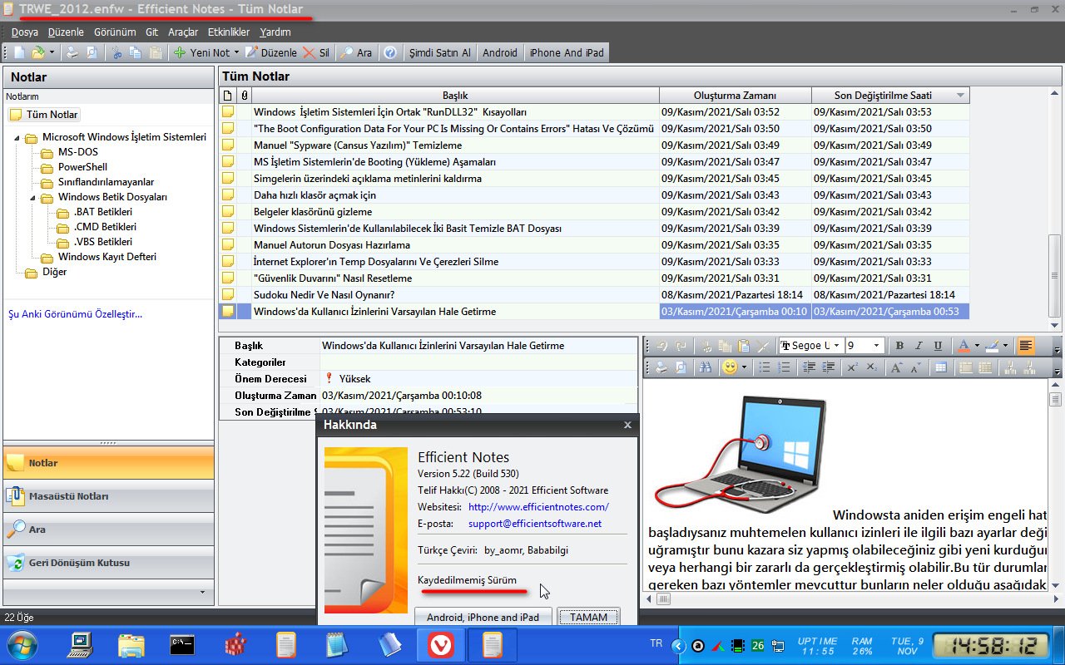1065x665 pixels.
Task: Select the .VBS Betikleri folder
Action: click(103, 242)
